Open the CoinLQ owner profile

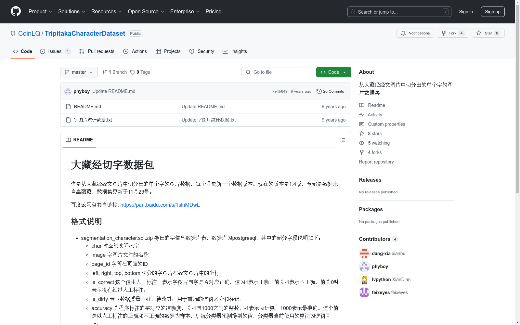(x=29, y=33)
